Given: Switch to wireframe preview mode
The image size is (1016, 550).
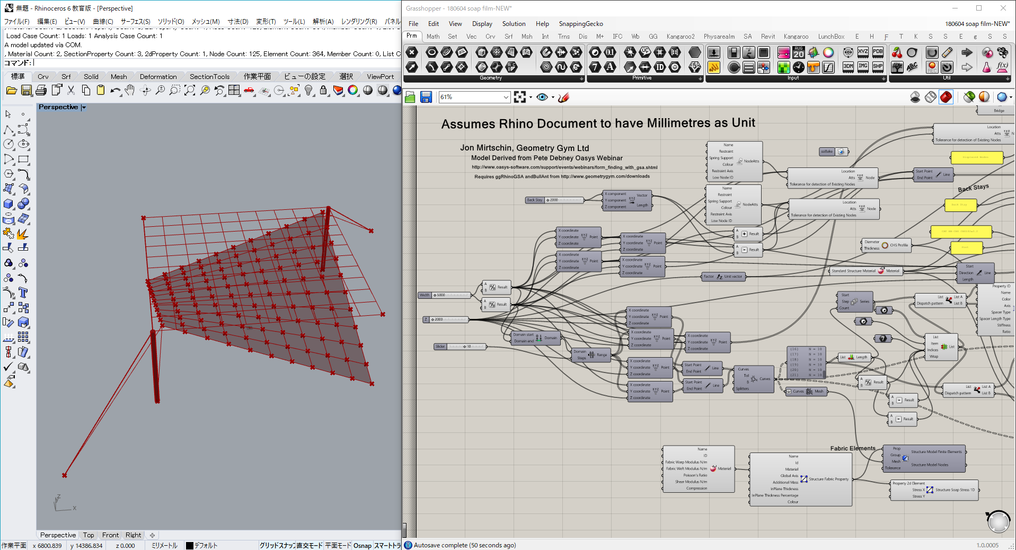Looking at the screenshot, I should click(931, 97).
